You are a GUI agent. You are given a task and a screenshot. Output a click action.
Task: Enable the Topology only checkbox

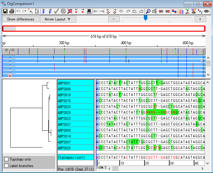tap(7, 159)
